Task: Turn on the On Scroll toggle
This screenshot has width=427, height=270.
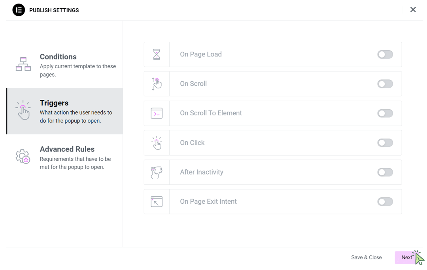Action: coord(385,84)
